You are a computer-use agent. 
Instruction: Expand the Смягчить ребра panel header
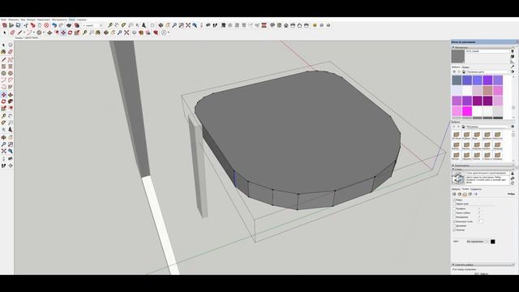click(x=483, y=264)
